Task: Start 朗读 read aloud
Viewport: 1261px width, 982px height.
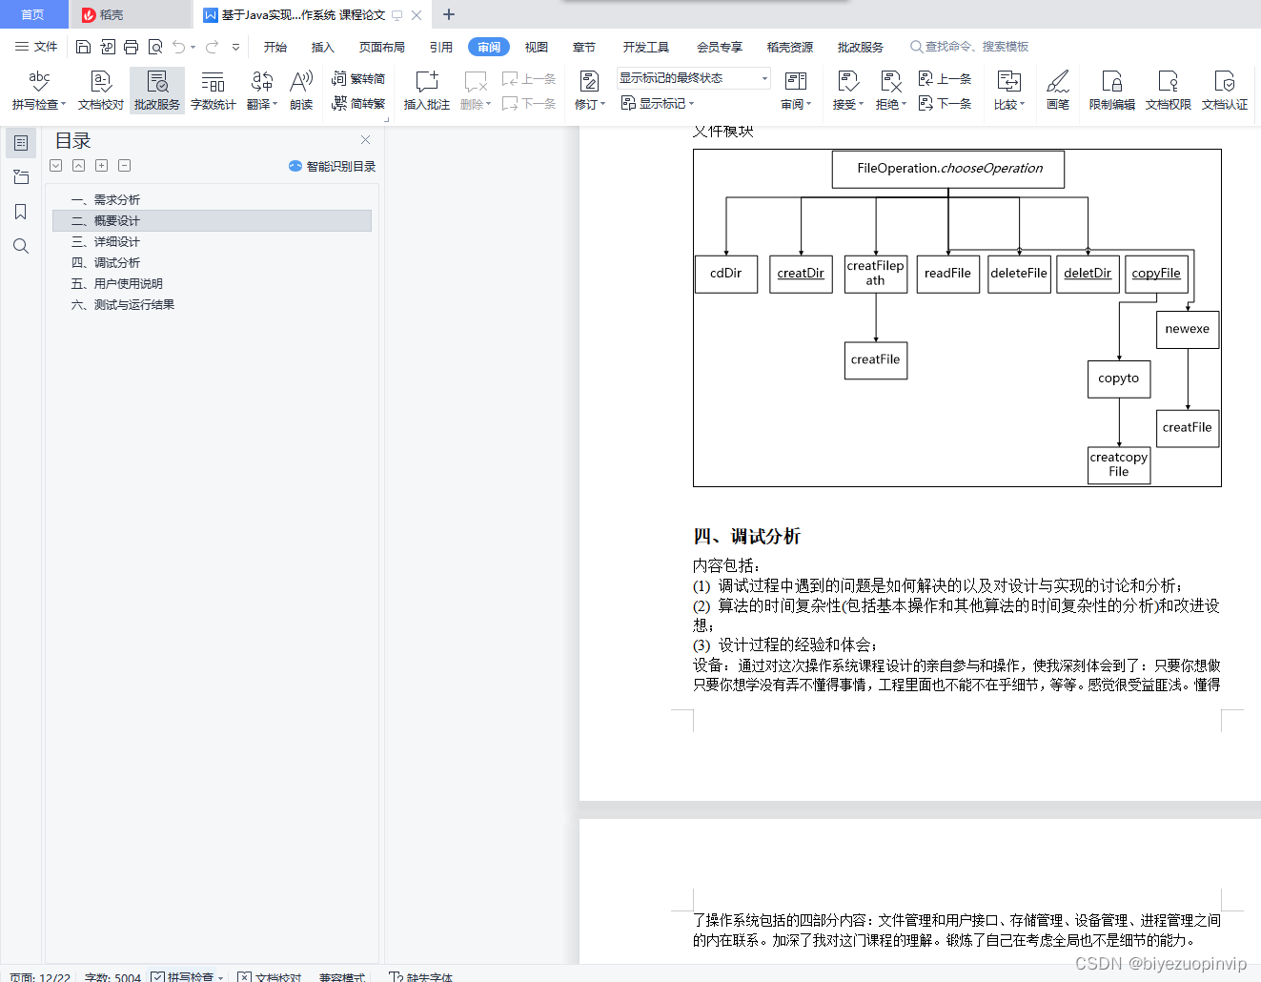Action: 301,91
